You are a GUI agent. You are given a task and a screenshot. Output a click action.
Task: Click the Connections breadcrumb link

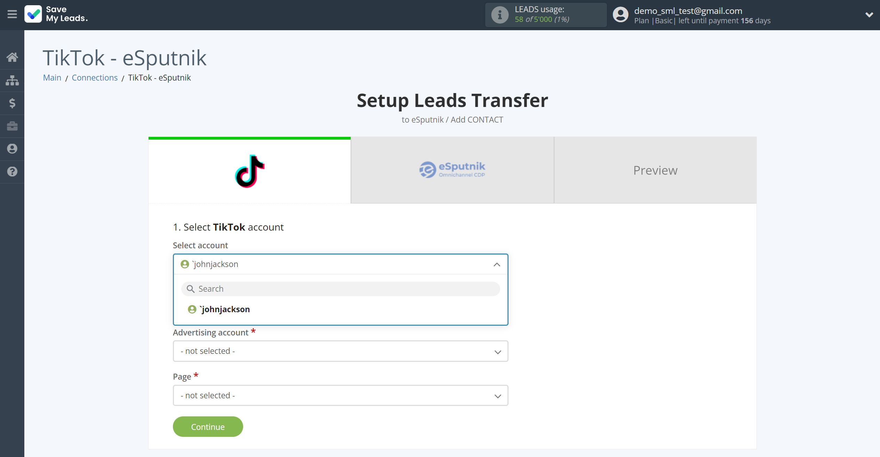pyautogui.click(x=94, y=77)
